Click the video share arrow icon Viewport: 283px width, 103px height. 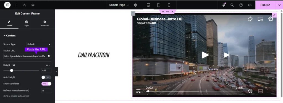(250, 19)
